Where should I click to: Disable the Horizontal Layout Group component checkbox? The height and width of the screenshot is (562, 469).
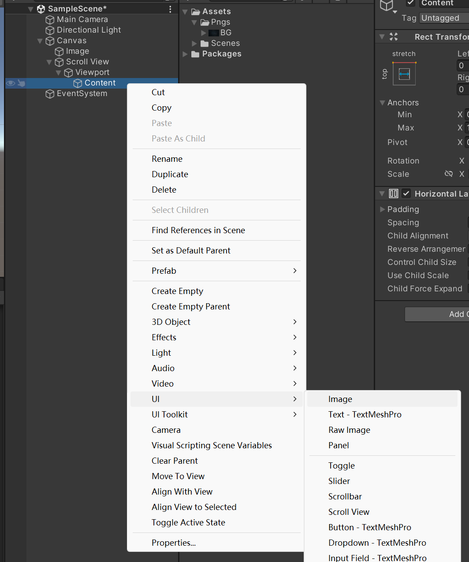(406, 193)
